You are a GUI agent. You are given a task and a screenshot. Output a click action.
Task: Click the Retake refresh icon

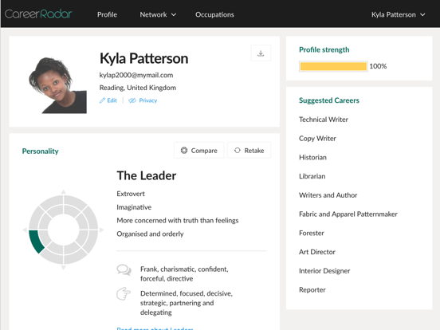(238, 151)
